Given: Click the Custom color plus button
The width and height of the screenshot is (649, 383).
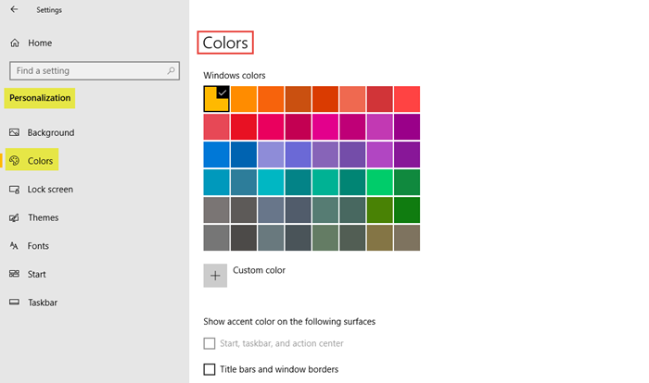Looking at the screenshot, I should (215, 275).
